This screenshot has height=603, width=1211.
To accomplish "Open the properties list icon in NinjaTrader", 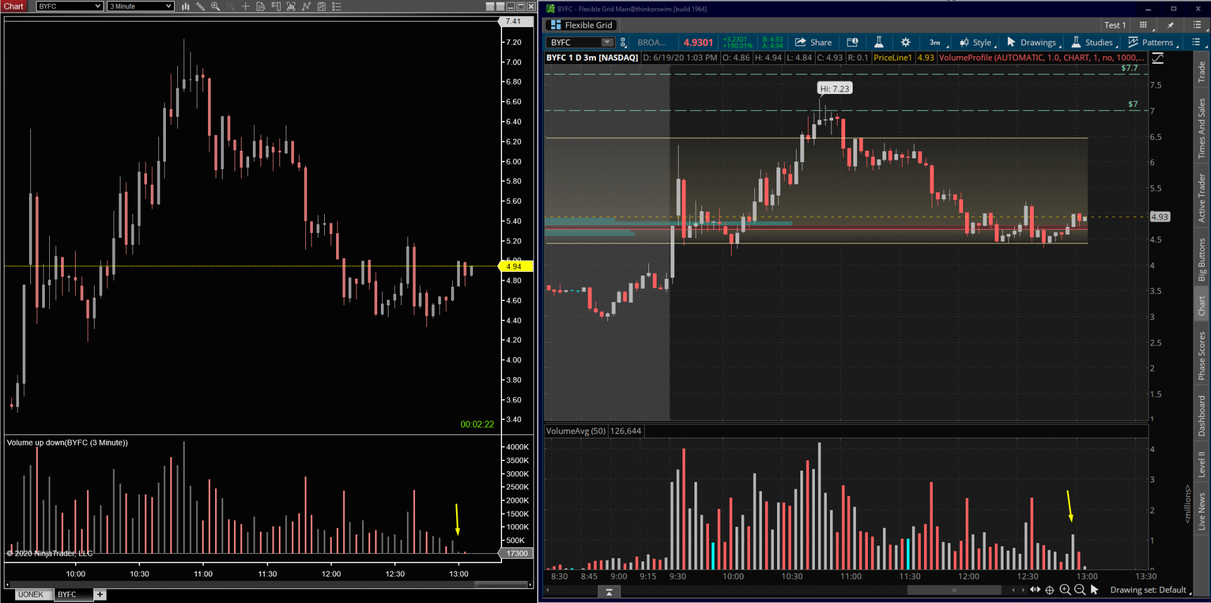I will point(336,6).
